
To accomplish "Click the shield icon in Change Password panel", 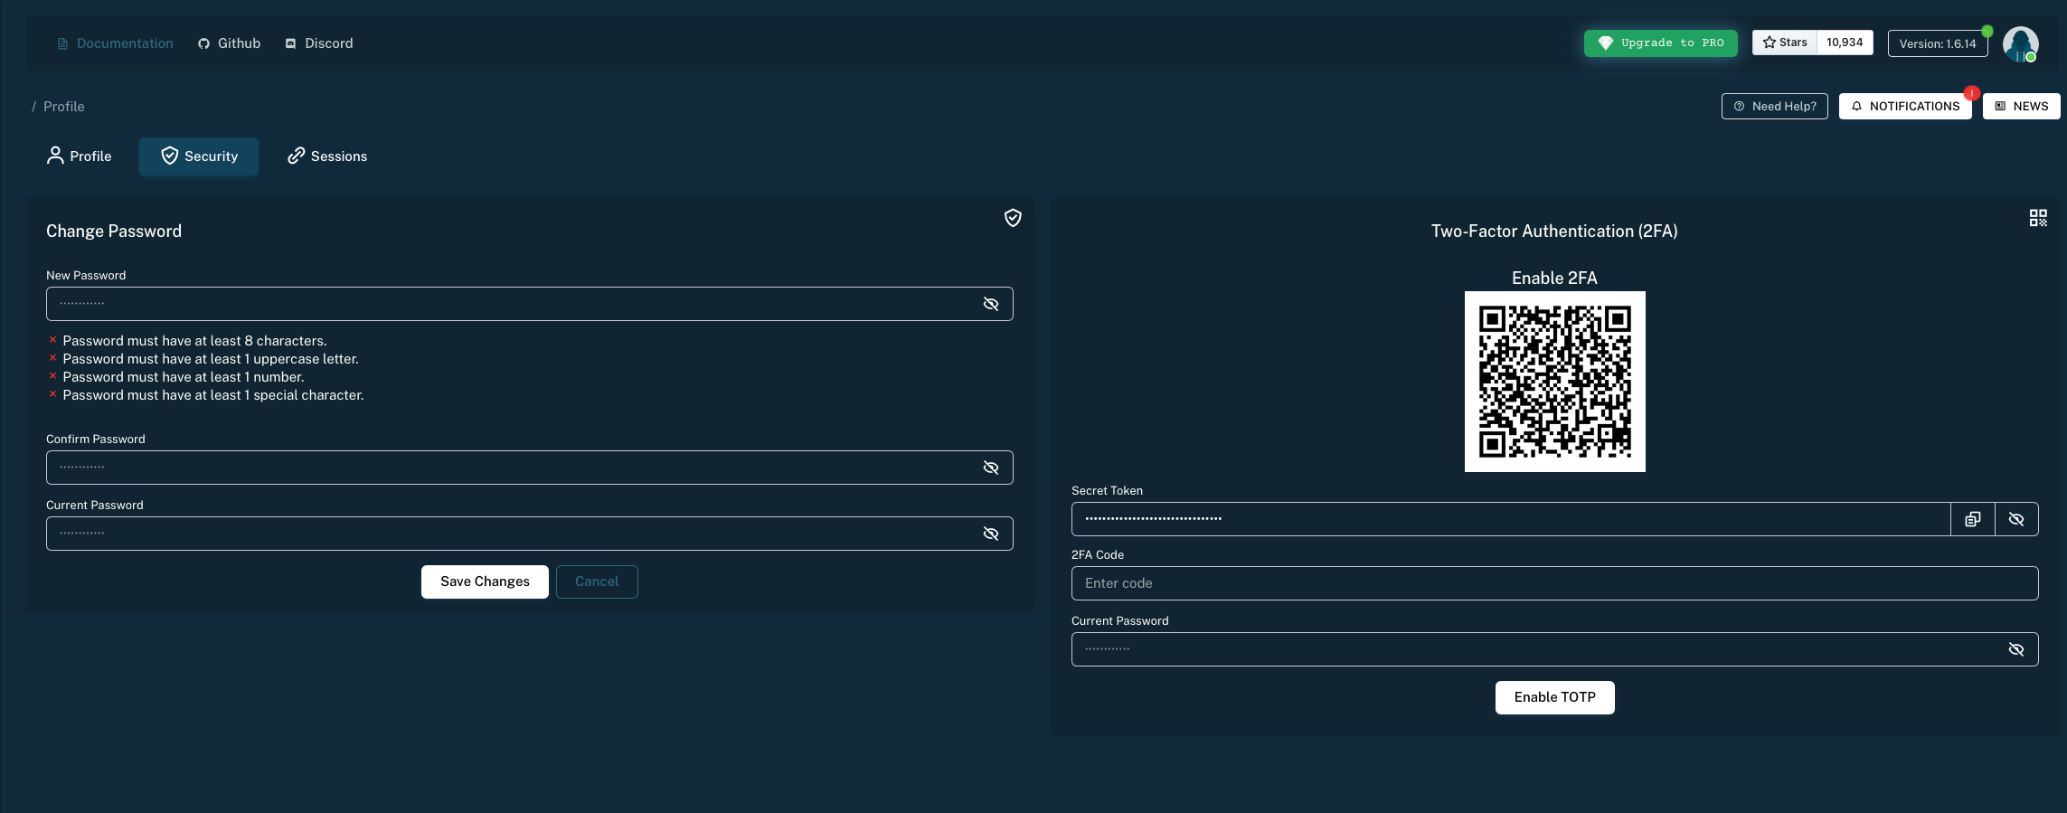I will click(1013, 218).
